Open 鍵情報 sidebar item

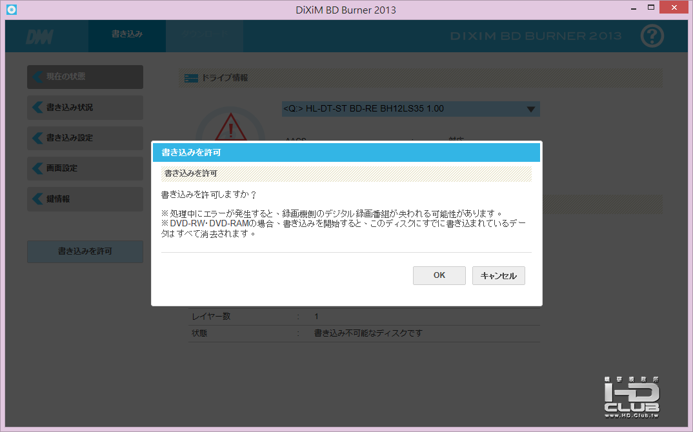click(x=85, y=199)
